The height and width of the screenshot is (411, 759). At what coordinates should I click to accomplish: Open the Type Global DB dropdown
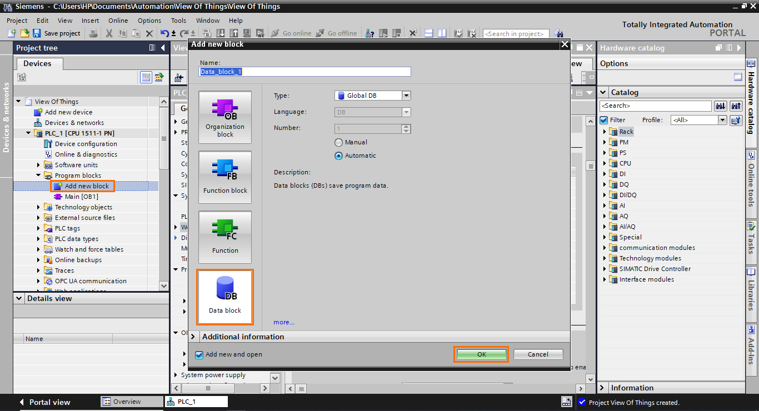406,96
